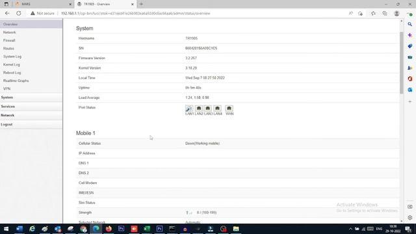Image resolution: width=416 pixels, height=234 pixels.
Task: Click the LAN1 port status icon
Action: [x=189, y=109]
